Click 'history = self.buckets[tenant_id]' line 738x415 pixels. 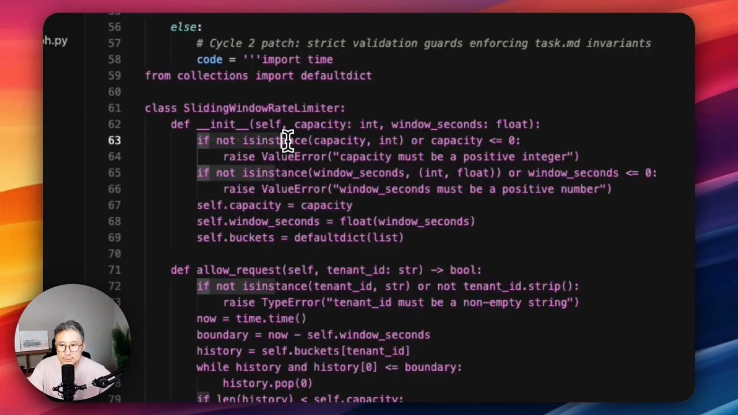303,351
